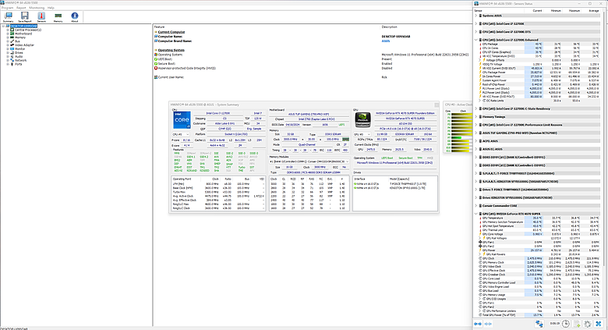This screenshot has height=330, width=608.
Task: Open Sensors via the thermometer icon
Action: (x=41, y=17)
